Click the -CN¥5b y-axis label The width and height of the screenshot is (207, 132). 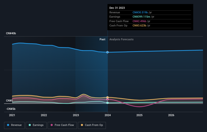click(x=11, y=109)
